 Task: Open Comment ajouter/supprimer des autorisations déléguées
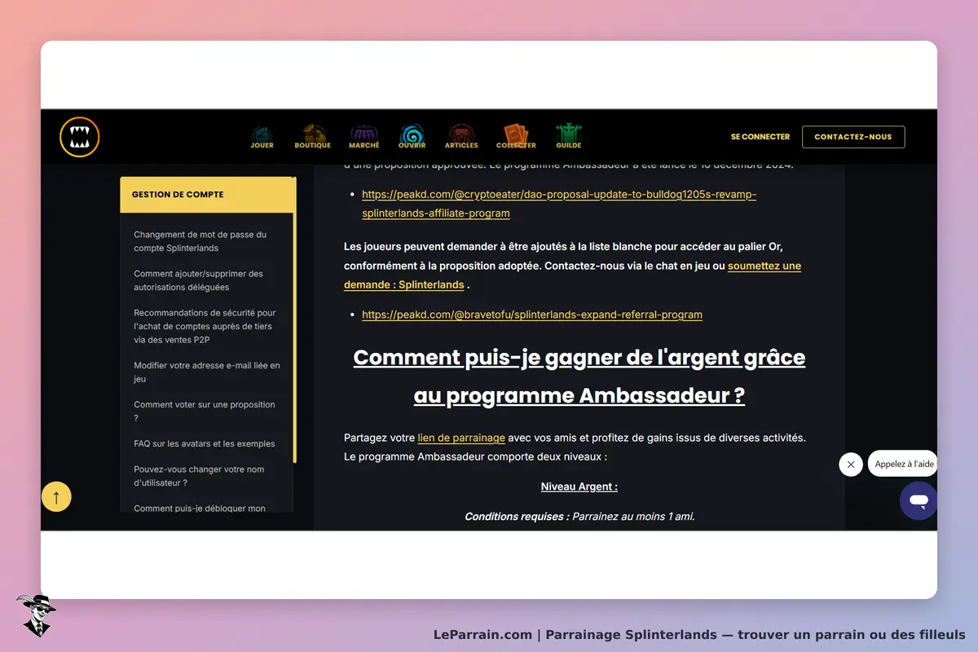pyautogui.click(x=199, y=280)
